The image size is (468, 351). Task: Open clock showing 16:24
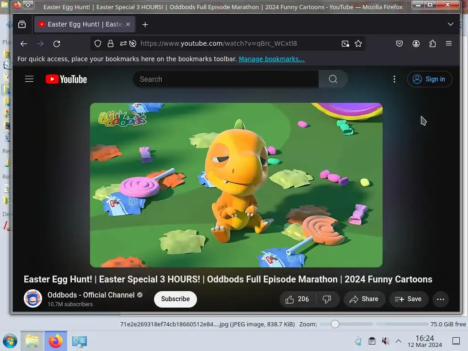[x=425, y=341]
